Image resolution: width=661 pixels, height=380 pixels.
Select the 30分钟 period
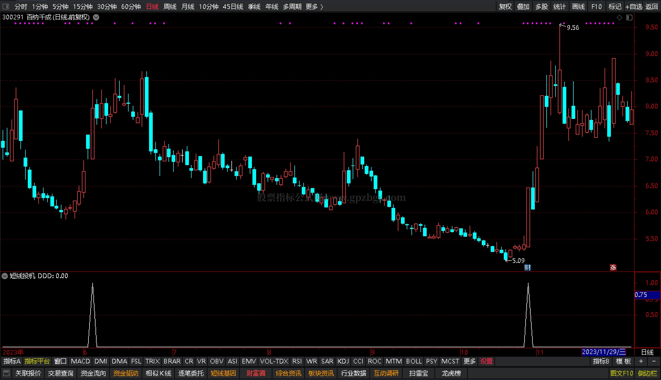click(107, 7)
